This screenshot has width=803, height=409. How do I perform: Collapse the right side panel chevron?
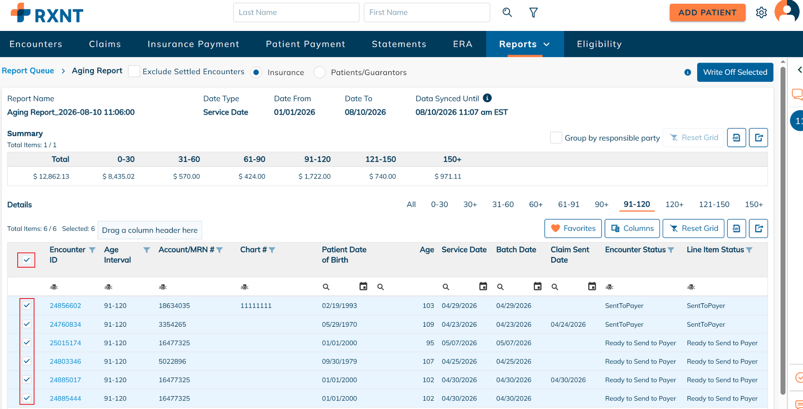click(799, 70)
